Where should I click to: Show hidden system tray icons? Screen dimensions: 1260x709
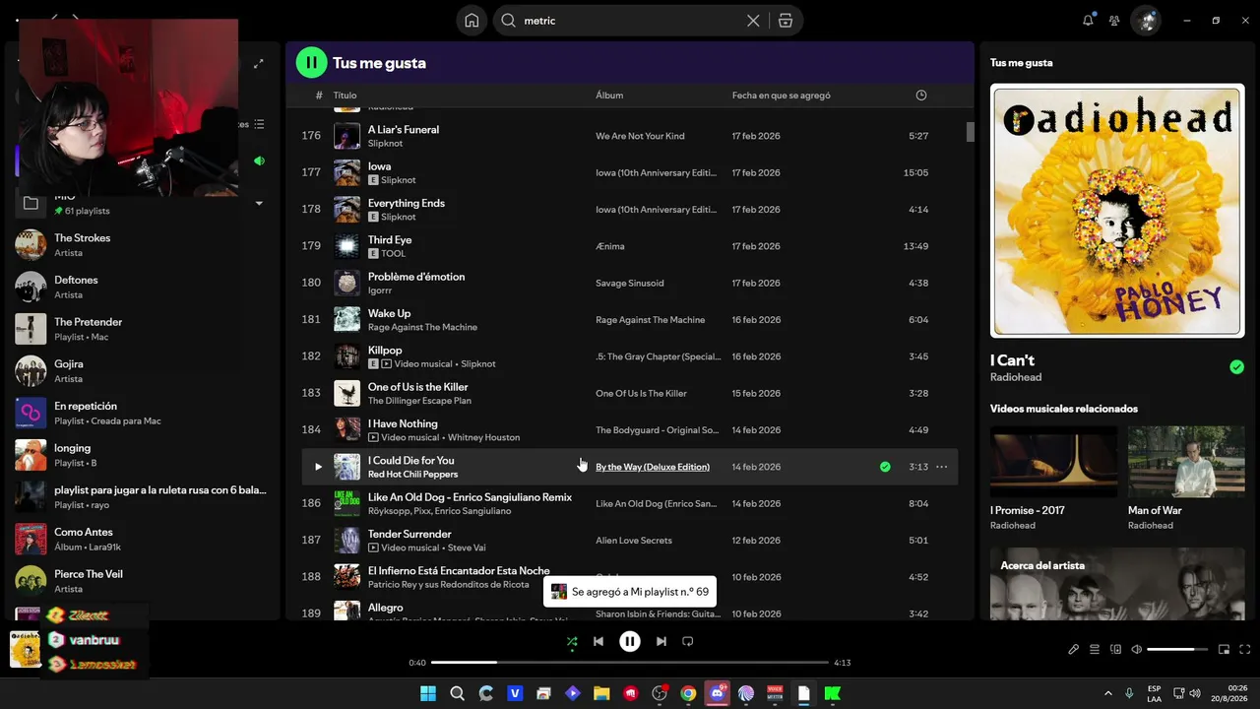pos(1108,693)
